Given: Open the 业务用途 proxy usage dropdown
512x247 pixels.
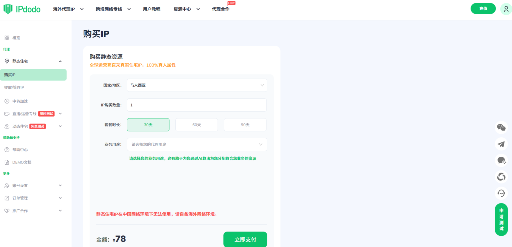Looking at the screenshot, I should [x=197, y=144].
